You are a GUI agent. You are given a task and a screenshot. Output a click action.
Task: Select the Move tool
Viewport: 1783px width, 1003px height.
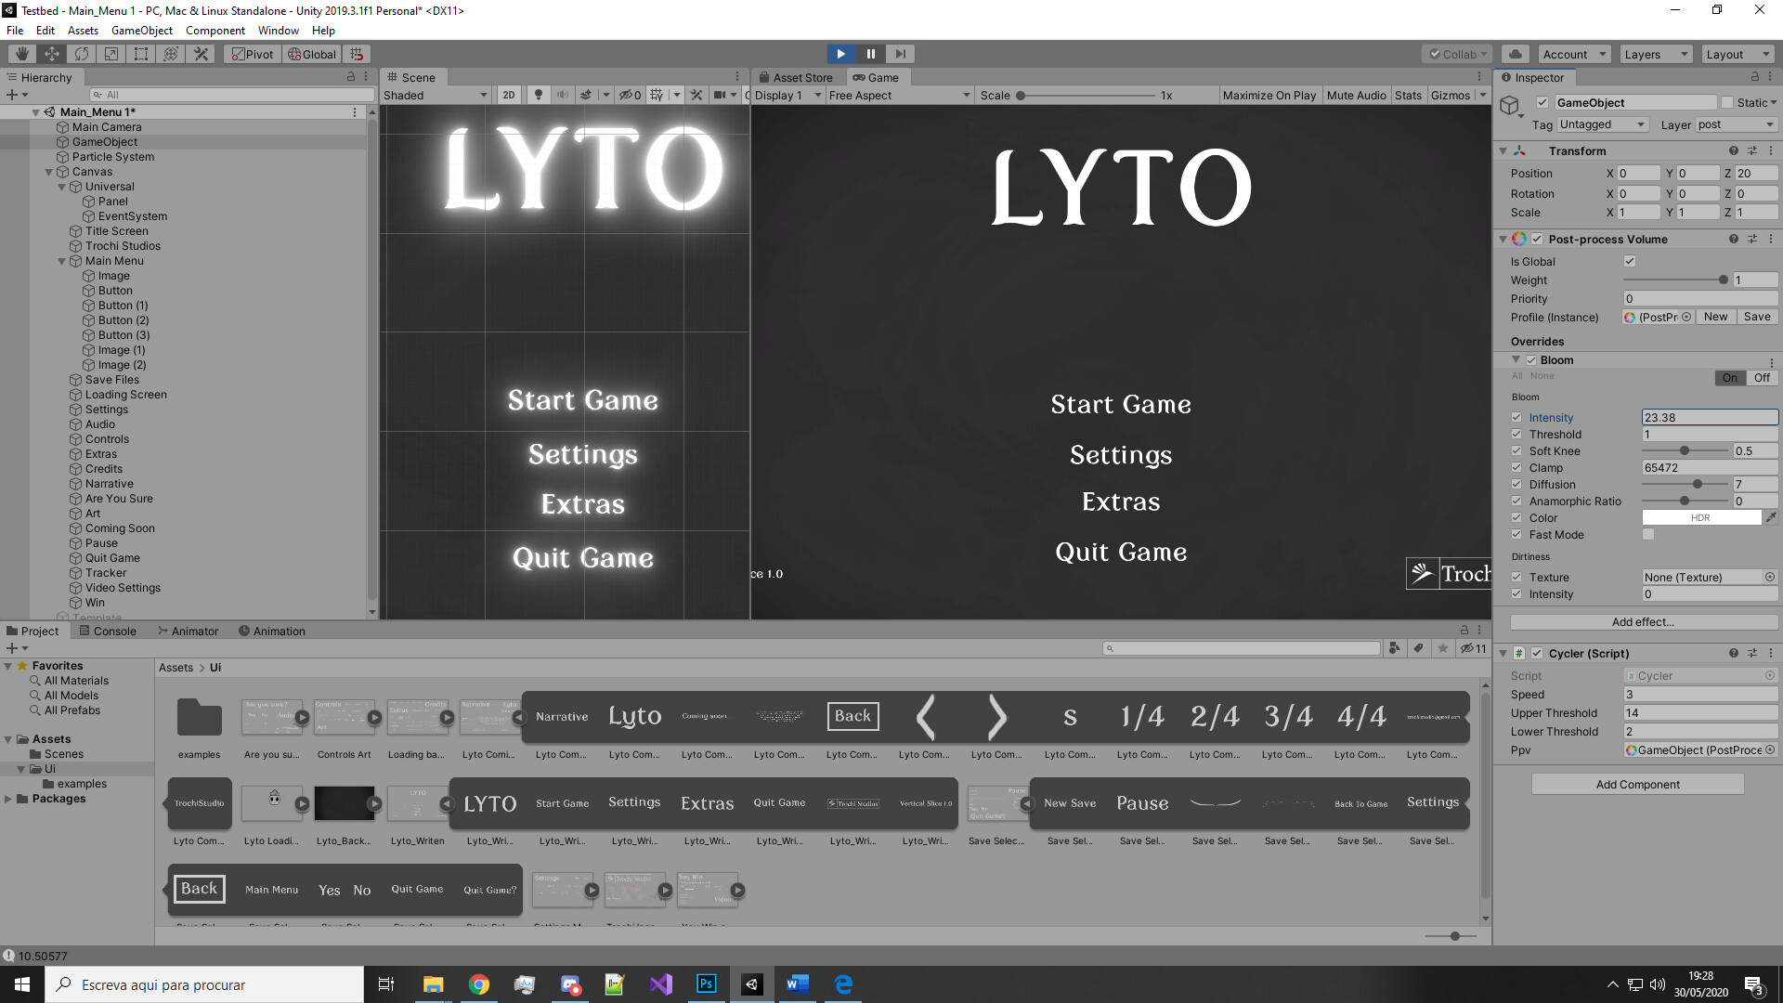click(x=52, y=54)
